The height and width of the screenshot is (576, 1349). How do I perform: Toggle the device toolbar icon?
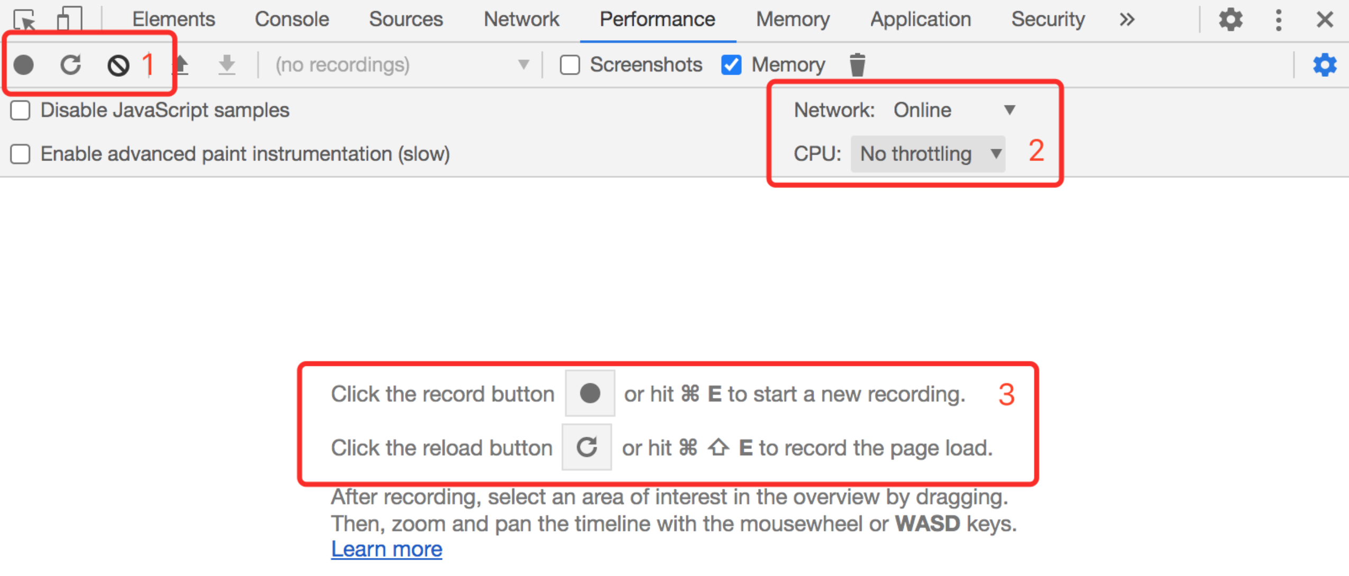tap(69, 19)
